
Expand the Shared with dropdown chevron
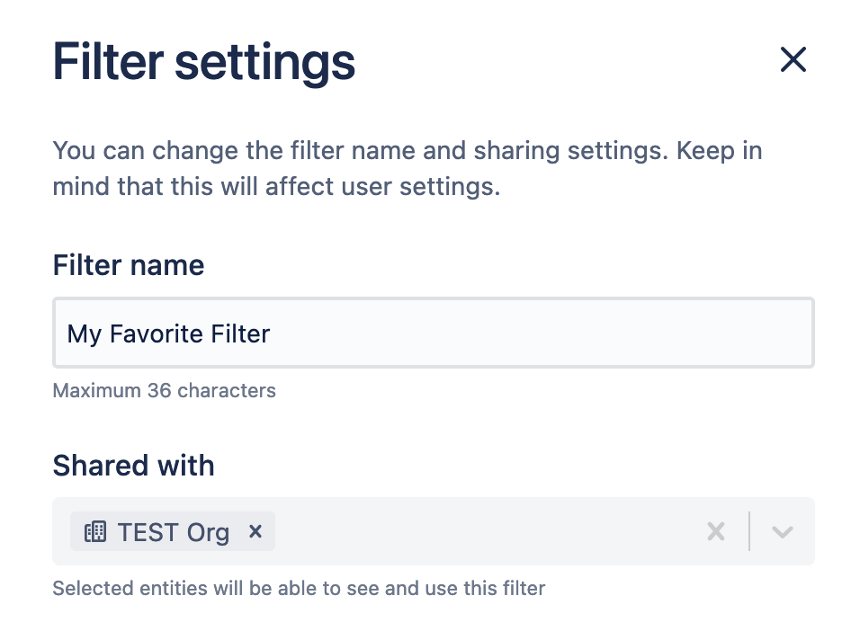[782, 531]
